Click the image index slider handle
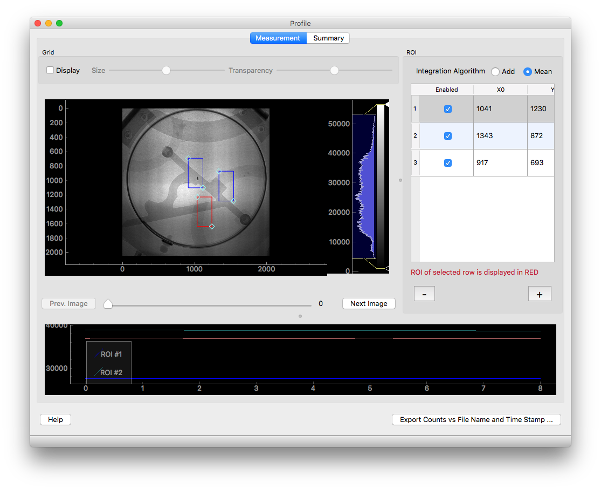This screenshot has height=490, width=601. [x=108, y=304]
